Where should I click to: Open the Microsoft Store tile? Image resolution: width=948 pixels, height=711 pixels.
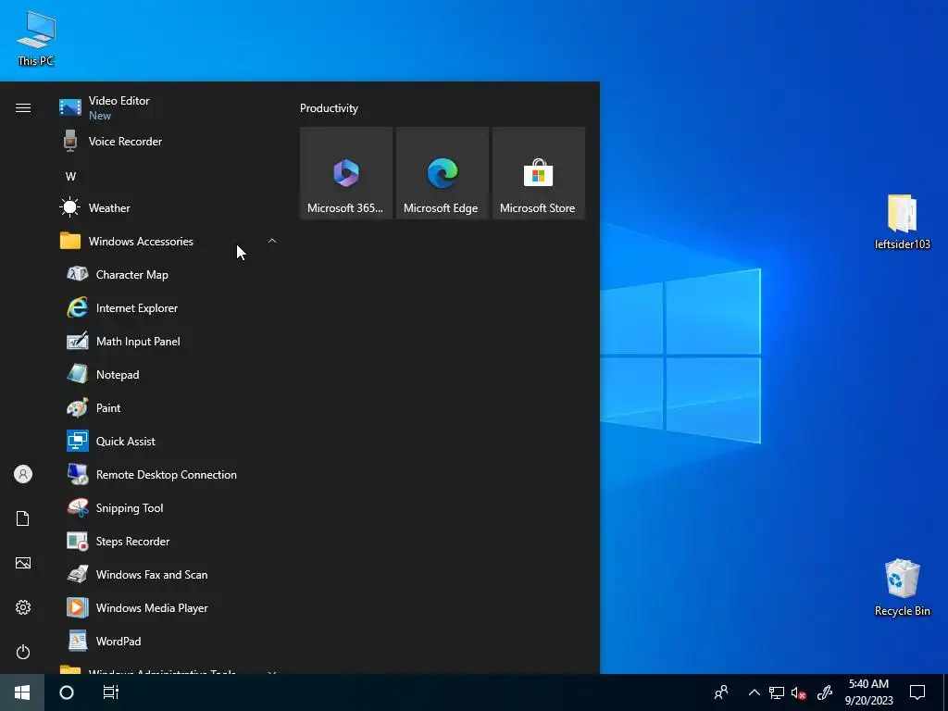point(539,173)
